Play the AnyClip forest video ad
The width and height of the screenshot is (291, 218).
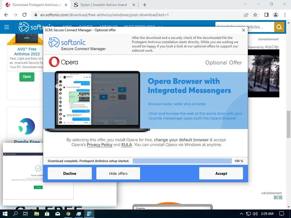pyautogui.click(x=263, y=73)
